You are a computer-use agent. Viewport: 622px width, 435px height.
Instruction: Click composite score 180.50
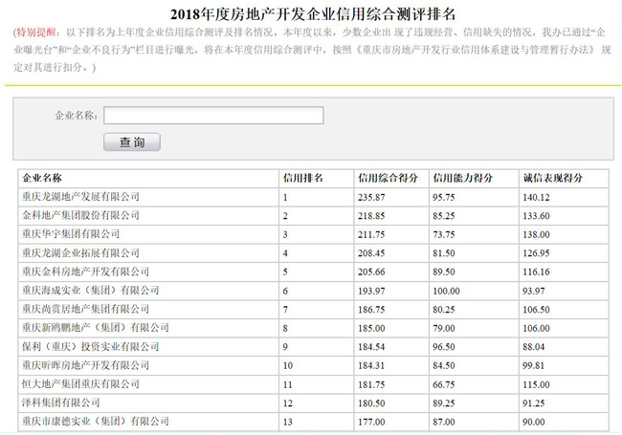371,403
